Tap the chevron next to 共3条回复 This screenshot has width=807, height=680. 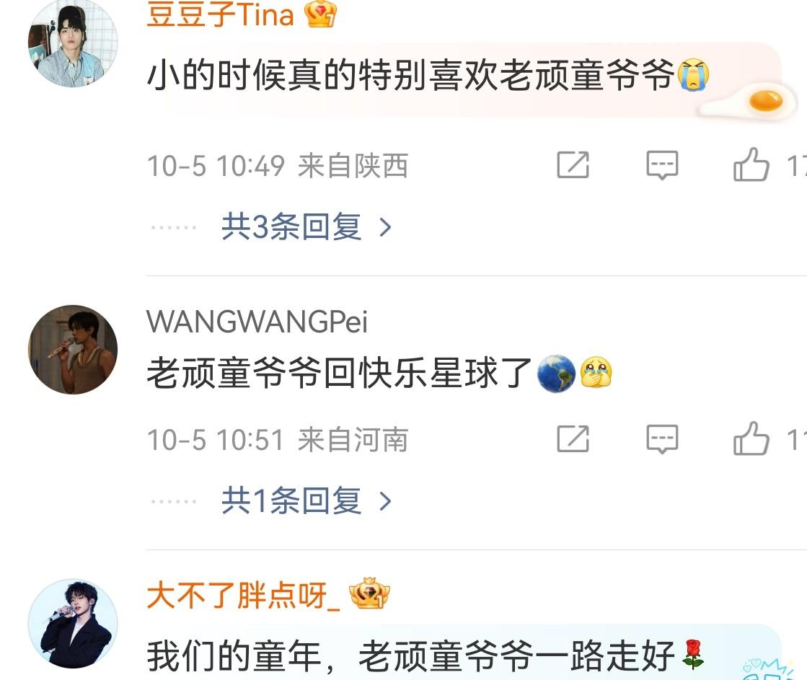tap(385, 227)
